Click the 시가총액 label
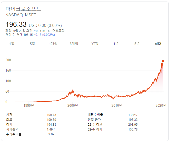The height and width of the screenshot is (141, 170). click(12, 129)
